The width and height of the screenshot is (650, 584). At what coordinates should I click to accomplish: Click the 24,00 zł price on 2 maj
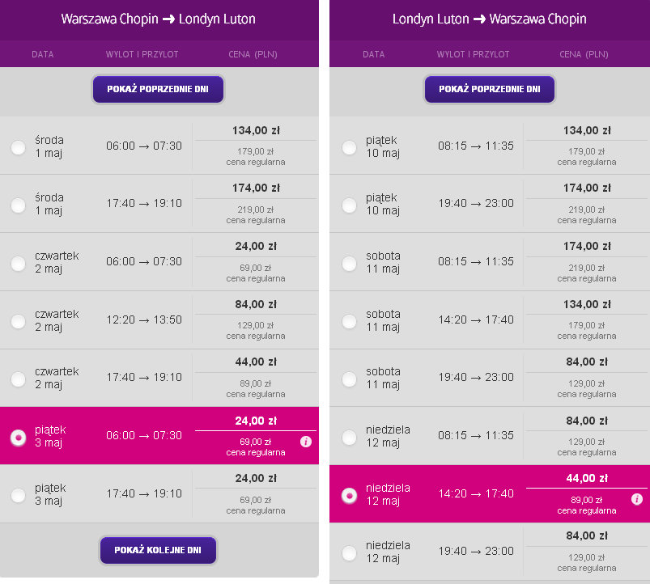click(256, 247)
